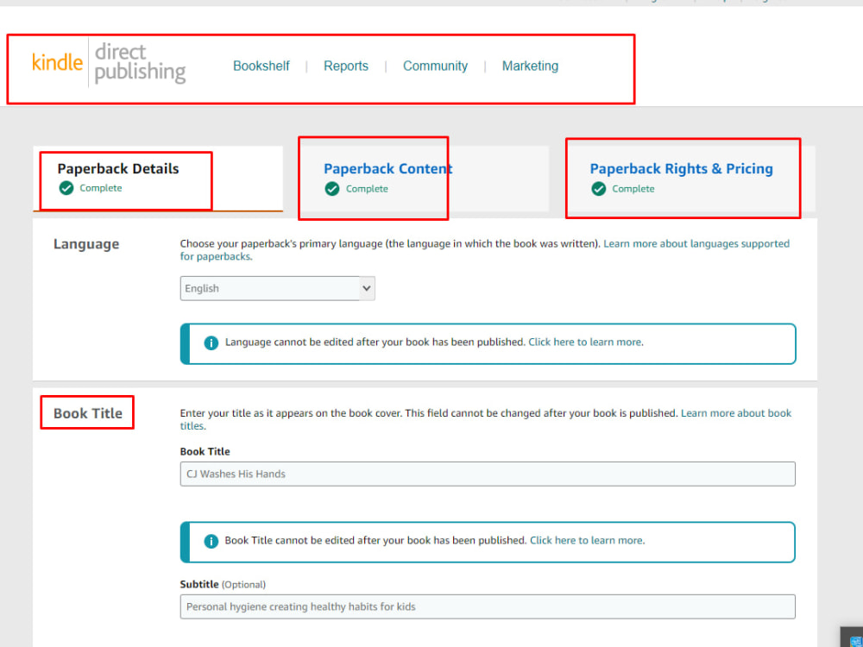Click the Paperback Content green checkmark icon
The height and width of the screenshot is (647, 863).
[x=332, y=189]
